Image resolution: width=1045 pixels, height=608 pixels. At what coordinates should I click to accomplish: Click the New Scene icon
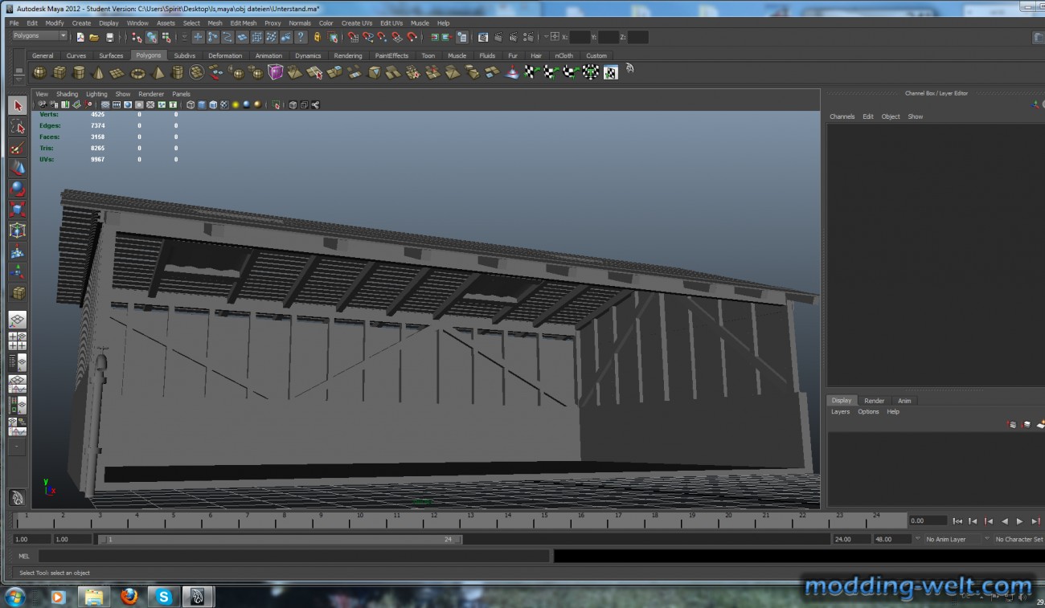[x=80, y=37]
